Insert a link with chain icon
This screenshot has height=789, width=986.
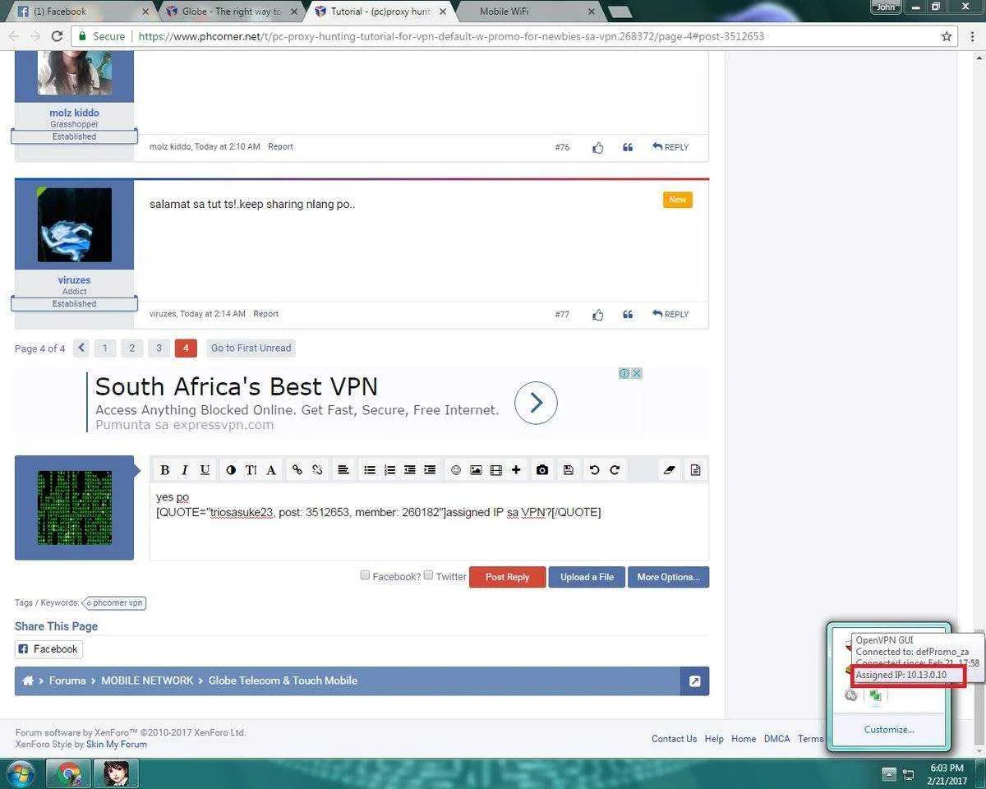297,470
